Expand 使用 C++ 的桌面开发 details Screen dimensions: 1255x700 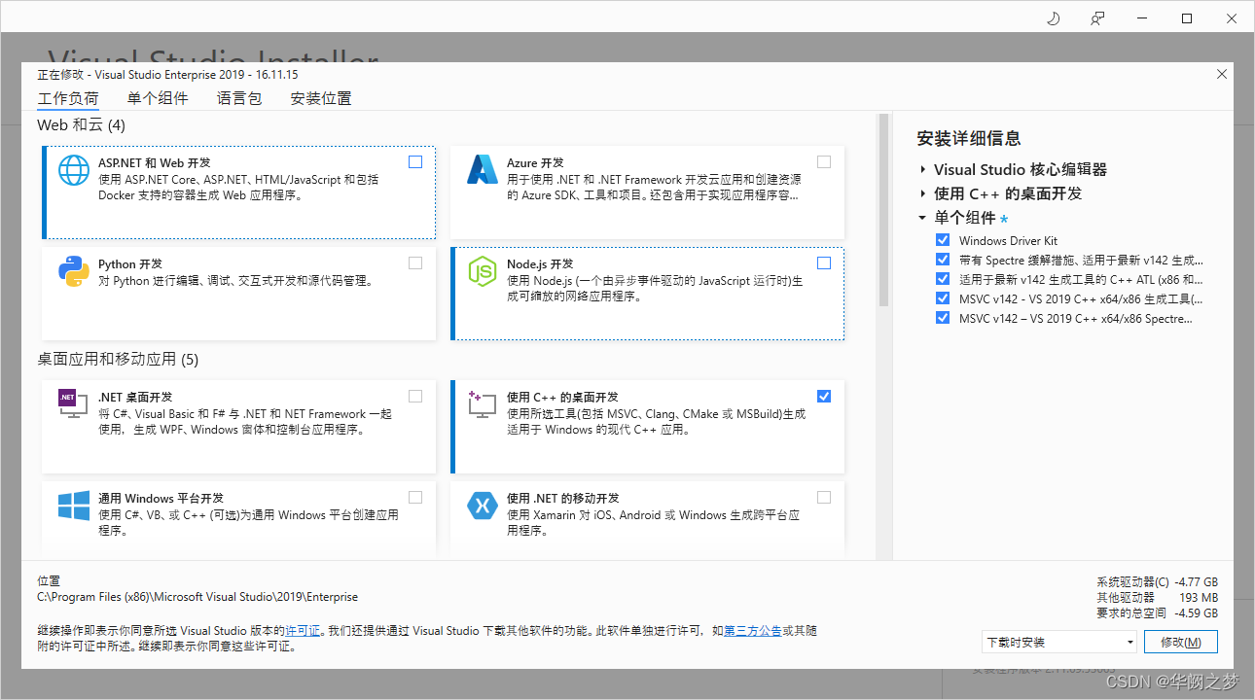[922, 193]
